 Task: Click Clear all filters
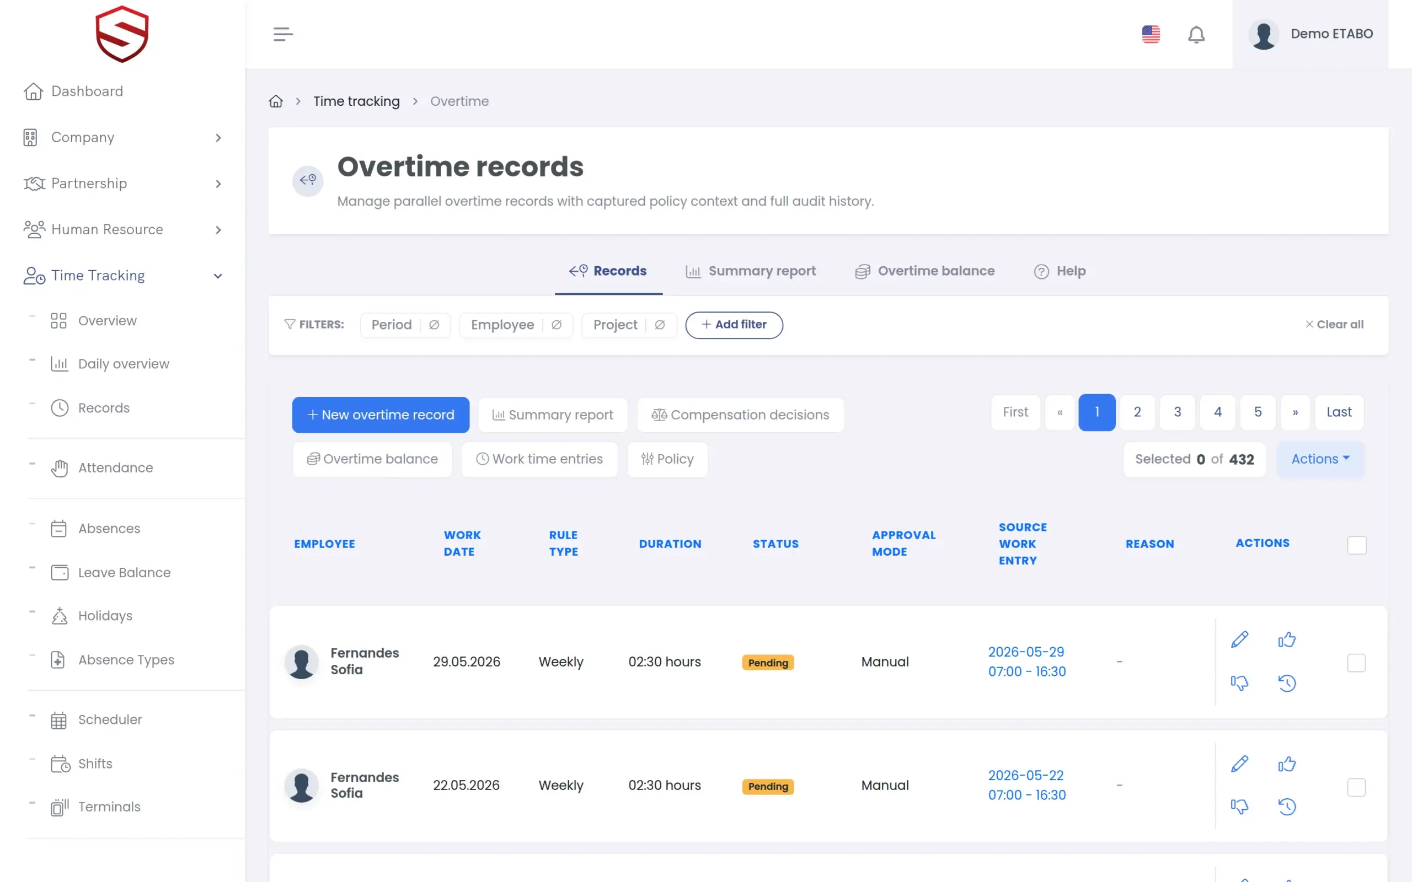tap(1334, 324)
